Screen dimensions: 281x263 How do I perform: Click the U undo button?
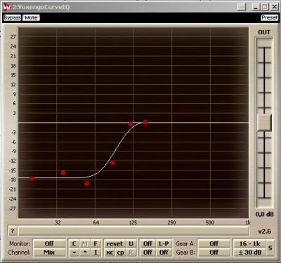[x=131, y=244]
